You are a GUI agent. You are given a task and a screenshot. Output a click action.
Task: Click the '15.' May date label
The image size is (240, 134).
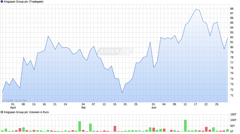coord(115,104)
